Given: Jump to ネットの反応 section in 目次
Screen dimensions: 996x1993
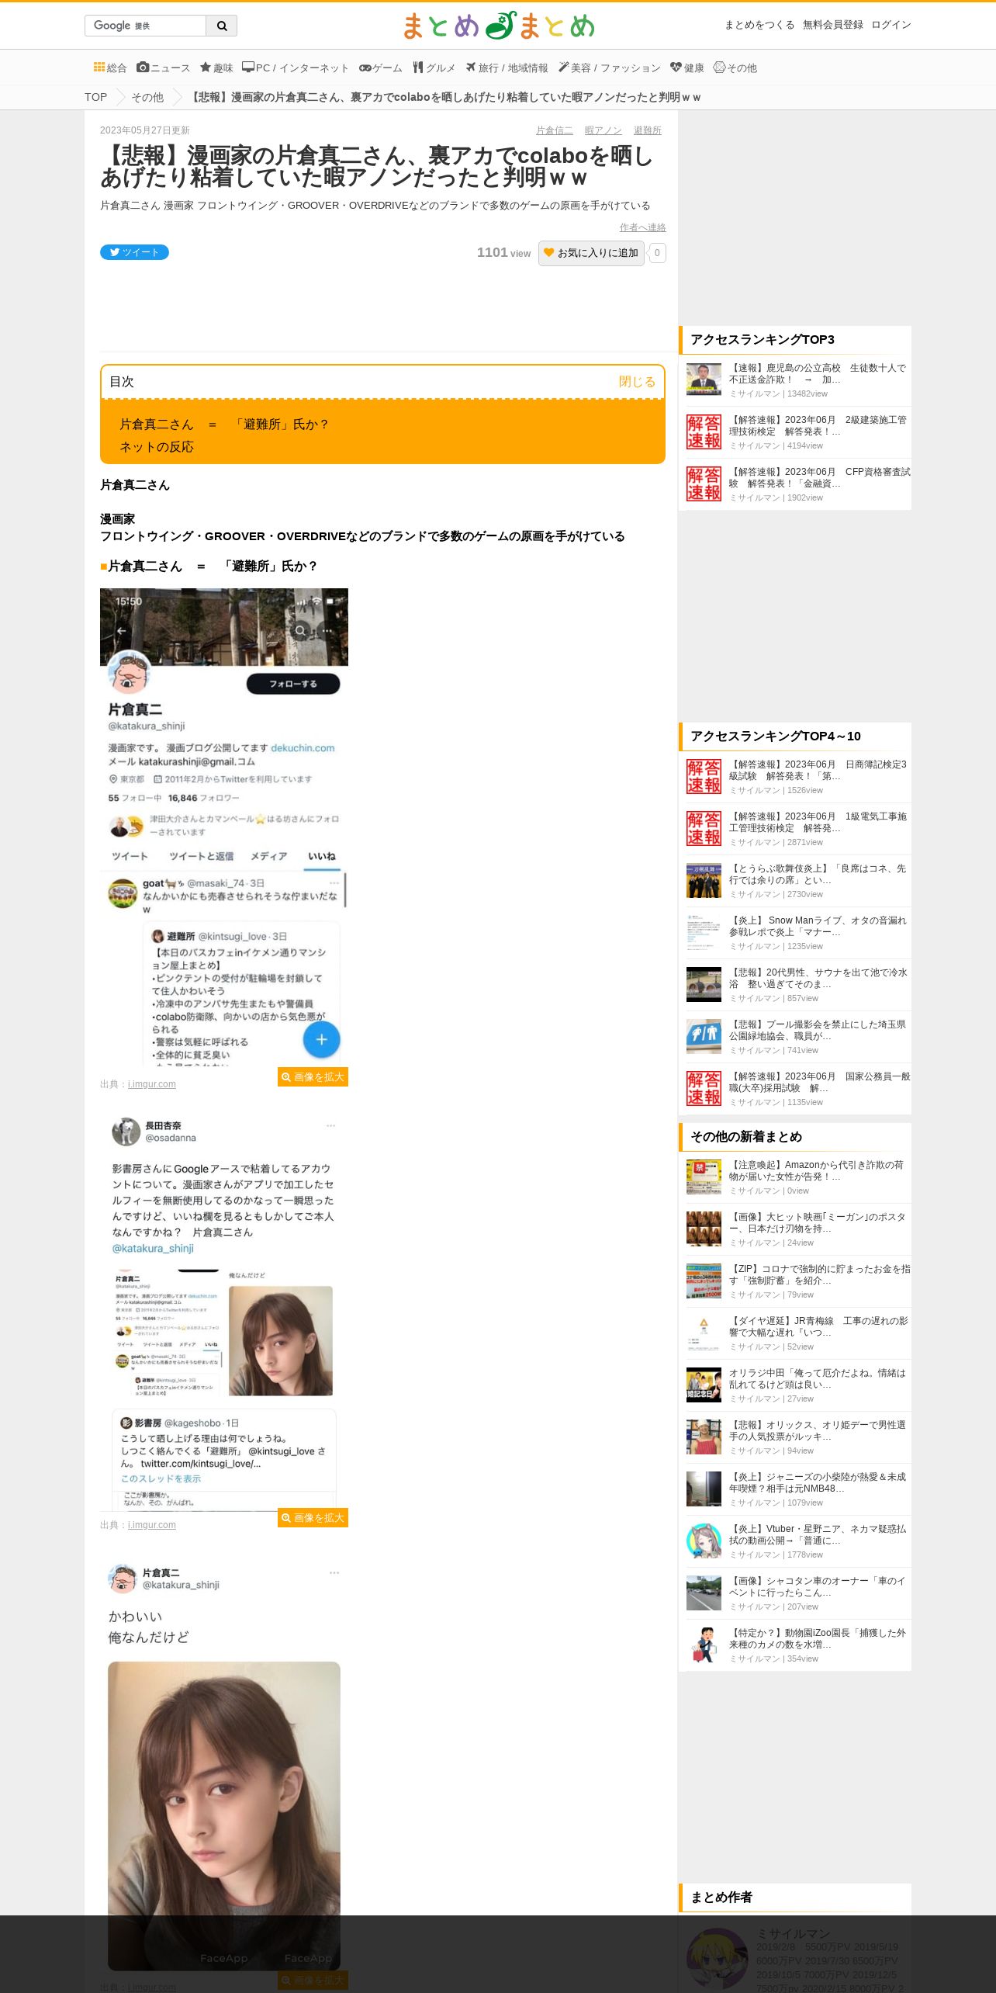Looking at the screenshot, I should click(x=157, y=447).
